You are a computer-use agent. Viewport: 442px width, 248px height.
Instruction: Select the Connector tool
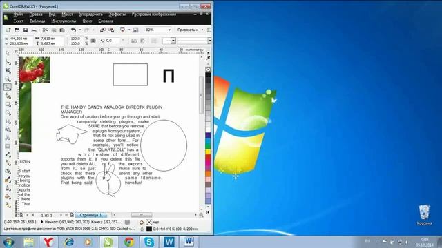pyautogui.click(x=8, y=163)
